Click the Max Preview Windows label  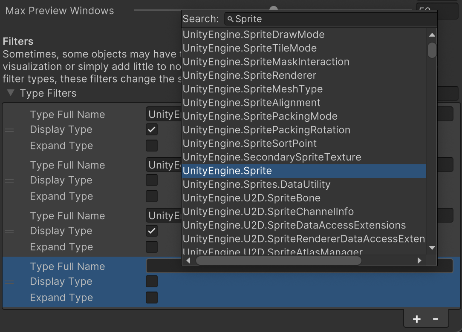pos(60,11)
